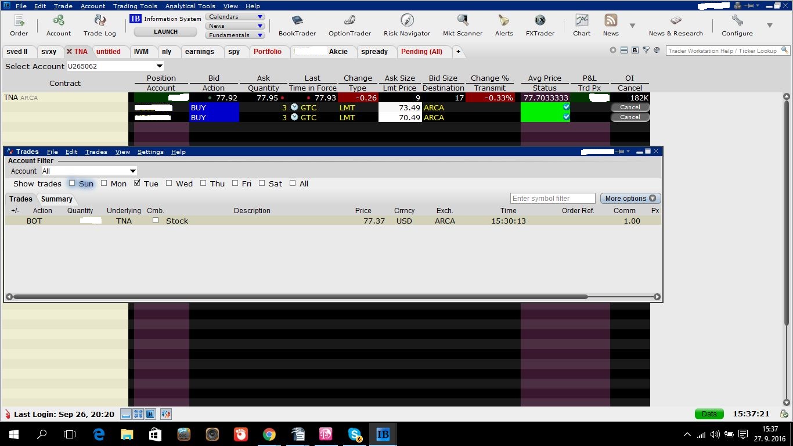793x446 pixels.
Task: Add a new page tab with plus
Action: [x=458, y=52]
